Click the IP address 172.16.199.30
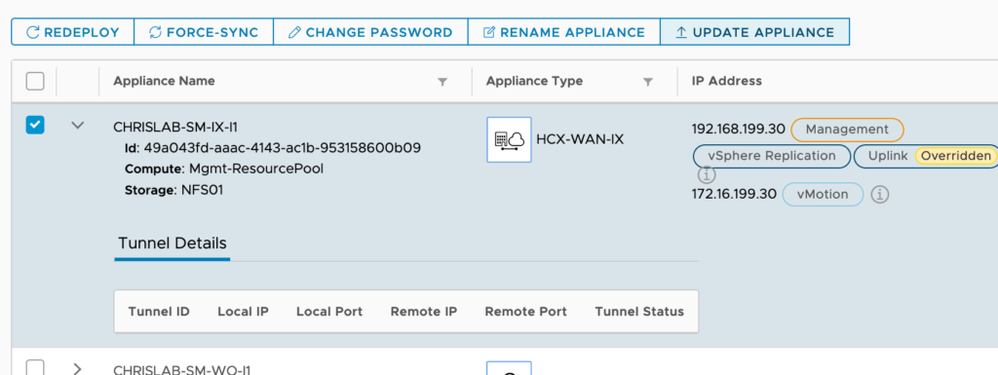Viewport: 998px width, 375px height. (x=734, y=194)
